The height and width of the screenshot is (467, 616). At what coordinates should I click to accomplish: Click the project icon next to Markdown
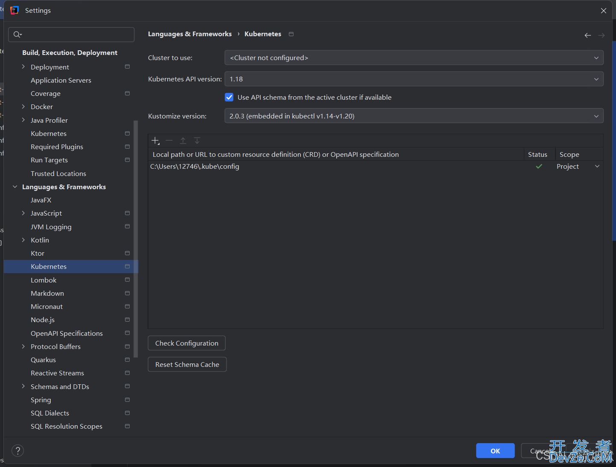127,293
